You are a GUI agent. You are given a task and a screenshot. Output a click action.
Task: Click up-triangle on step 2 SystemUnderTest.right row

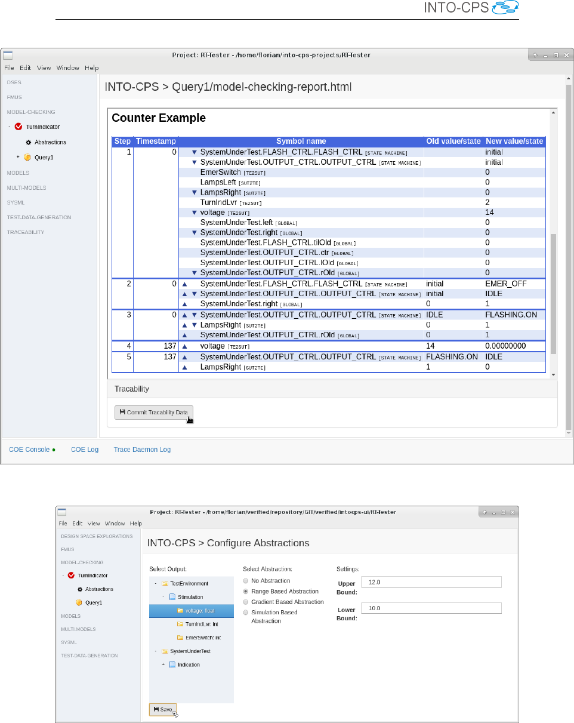tap(184, 304)
